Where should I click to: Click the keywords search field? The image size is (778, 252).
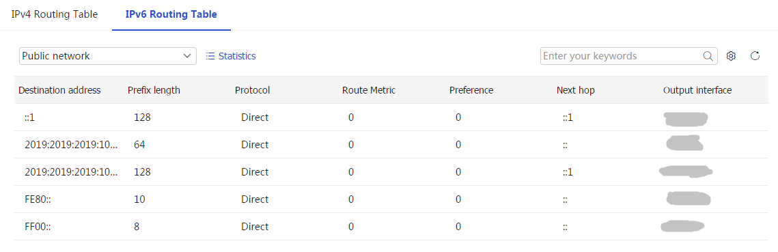tap(622, 56)
